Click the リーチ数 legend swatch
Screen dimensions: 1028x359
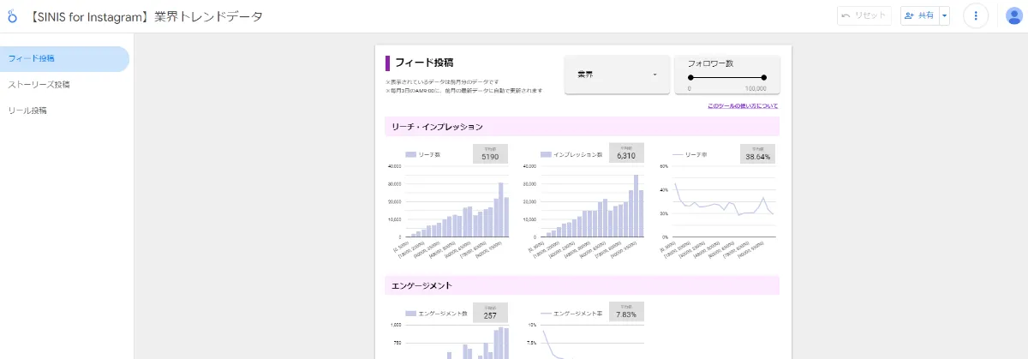409,155
